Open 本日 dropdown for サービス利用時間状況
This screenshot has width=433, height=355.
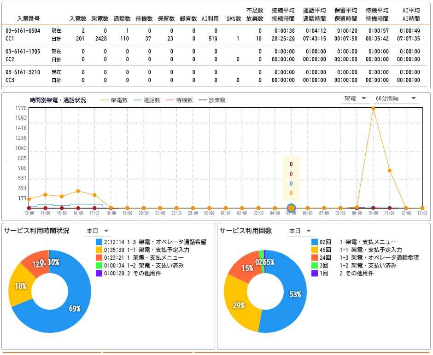coord(97,231)
